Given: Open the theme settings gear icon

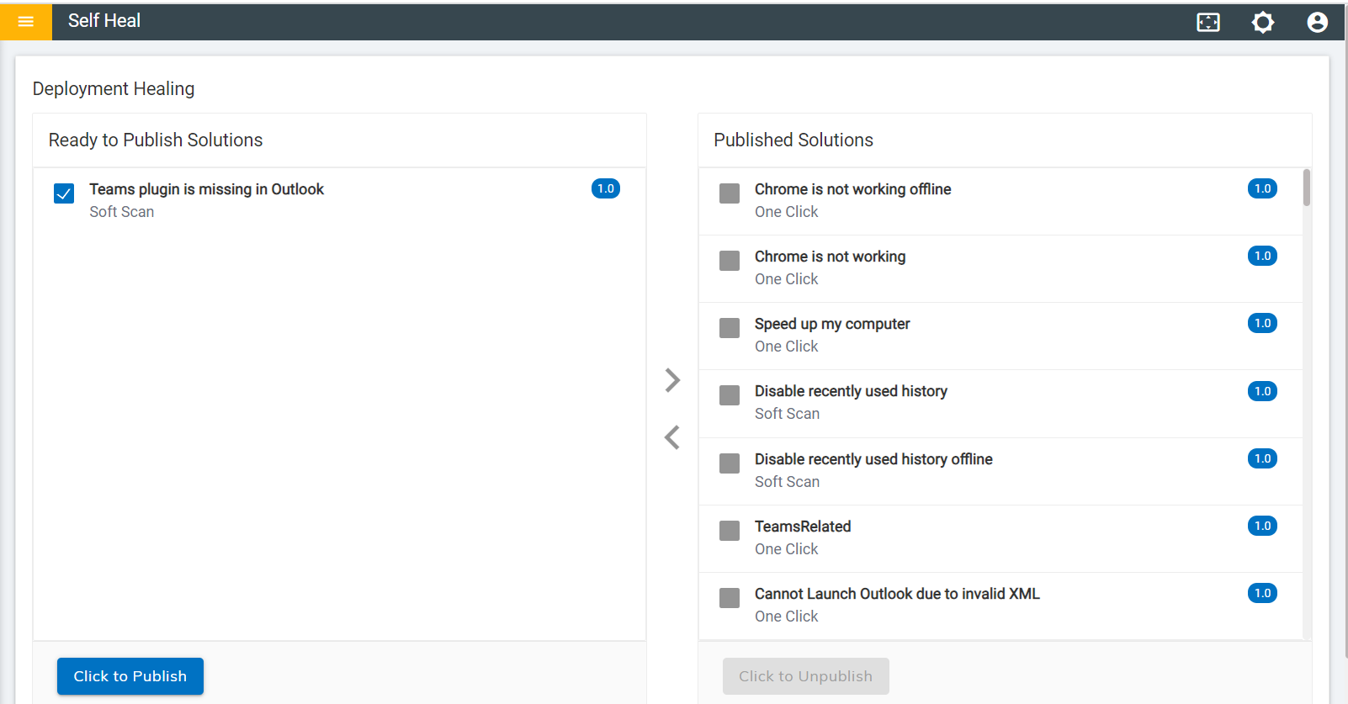Looking at the screenshot, I should pos(1263,23).
